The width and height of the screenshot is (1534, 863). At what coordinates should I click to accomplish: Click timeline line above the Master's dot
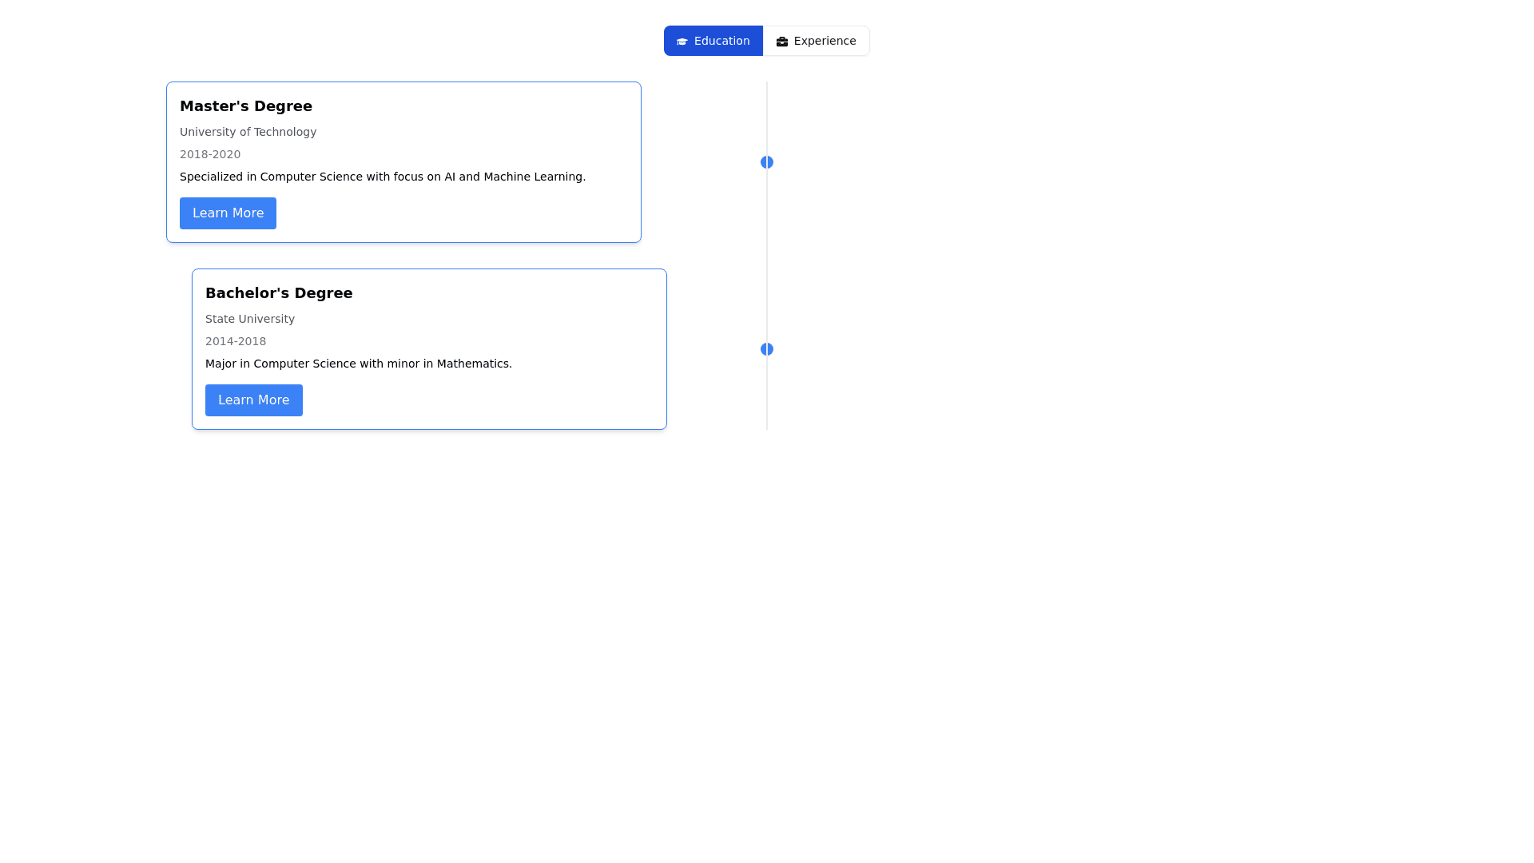pos(767,120)
